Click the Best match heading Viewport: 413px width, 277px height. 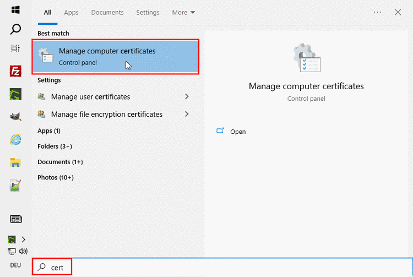tap(53, 34)
